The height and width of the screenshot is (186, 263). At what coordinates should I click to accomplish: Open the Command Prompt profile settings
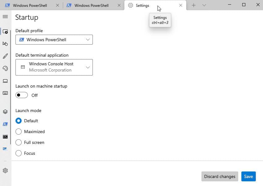click(x=5, y=136)
